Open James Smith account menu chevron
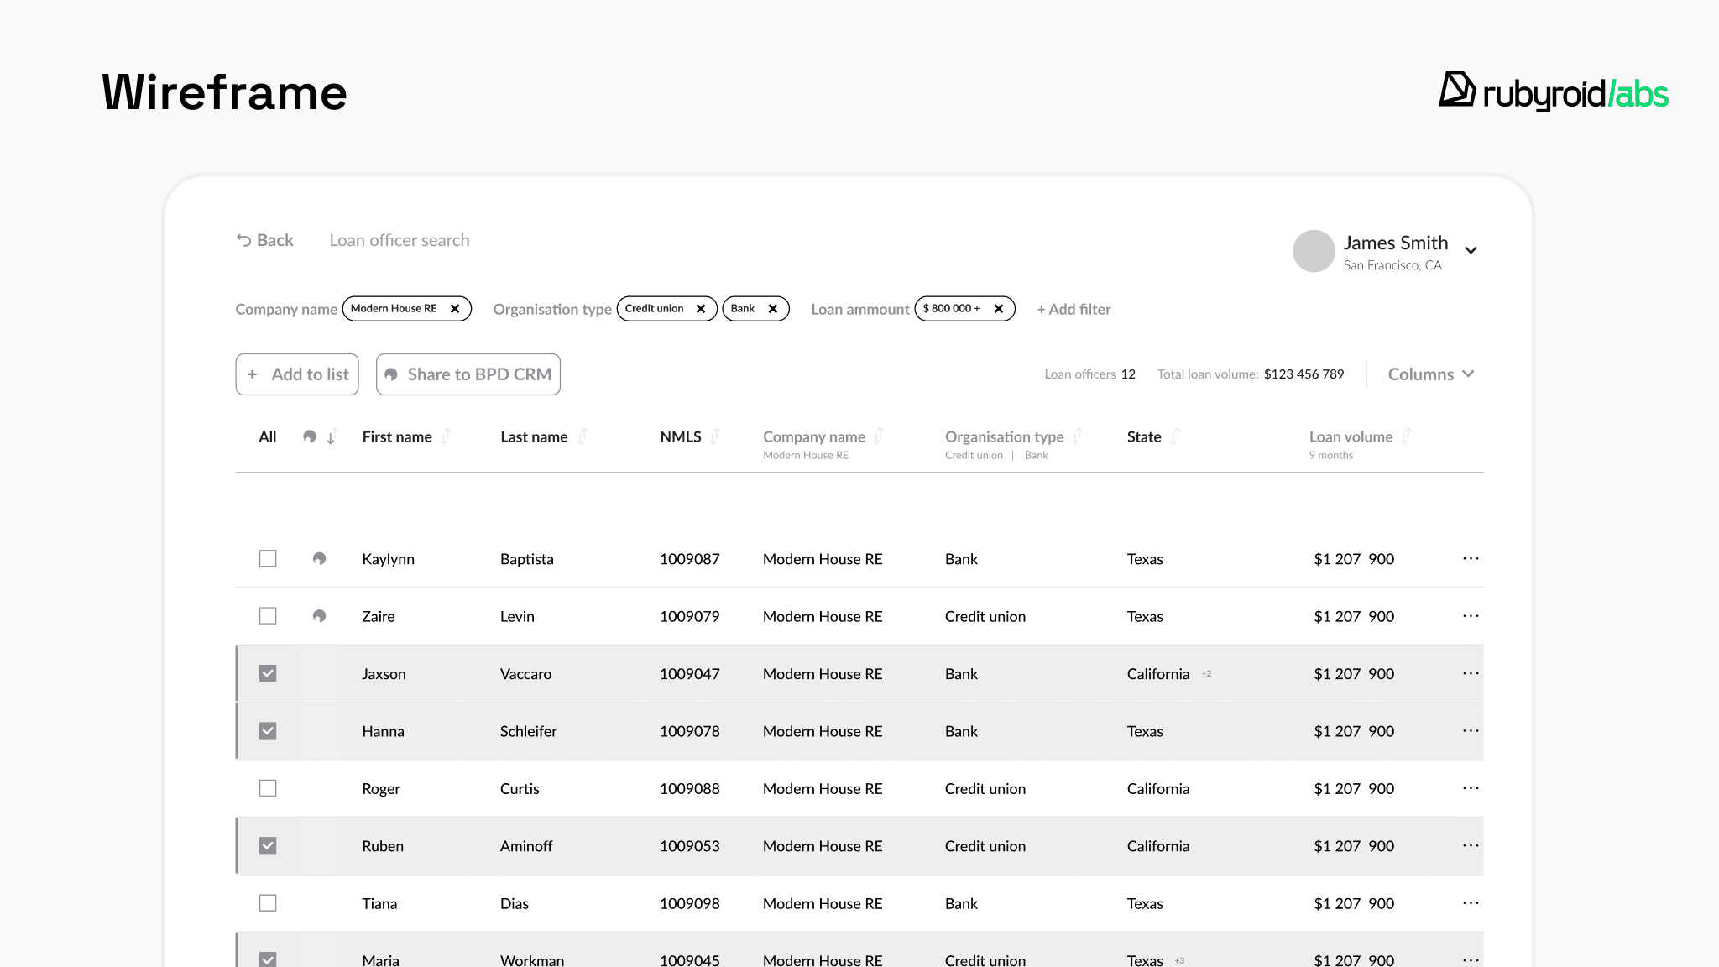Viewport: 1719px width, 967px height. coord(1471,250)
